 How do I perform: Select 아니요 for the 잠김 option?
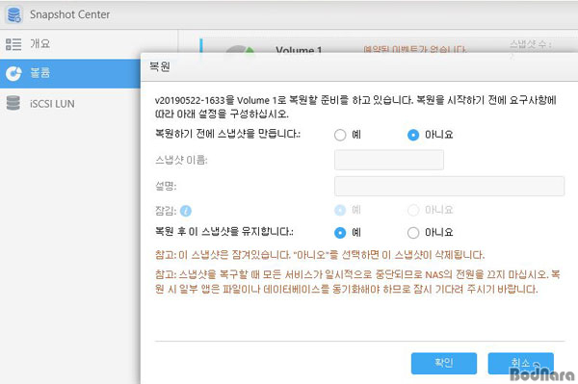coord(413,210)
